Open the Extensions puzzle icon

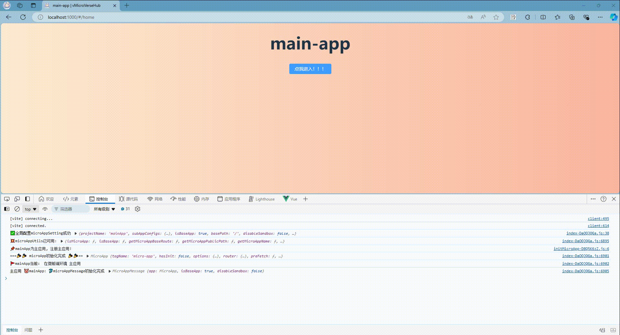point(527,17)
